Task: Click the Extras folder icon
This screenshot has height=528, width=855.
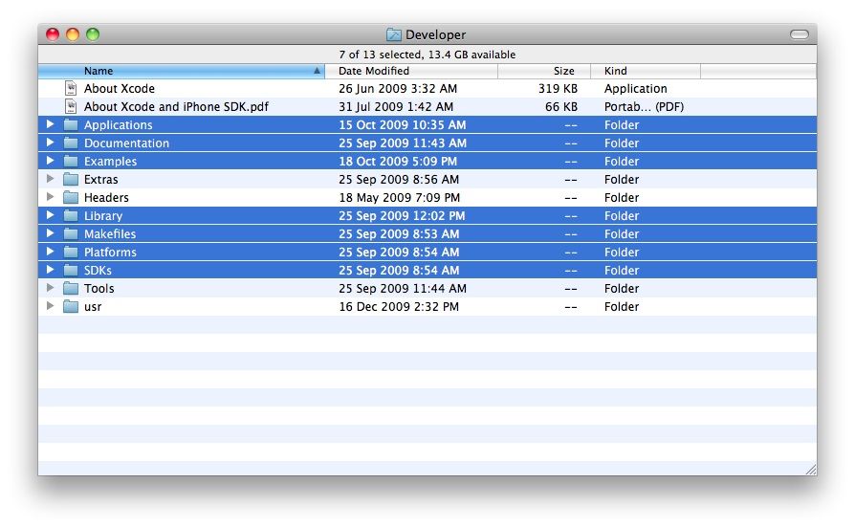Action: [x=71, y=180]
